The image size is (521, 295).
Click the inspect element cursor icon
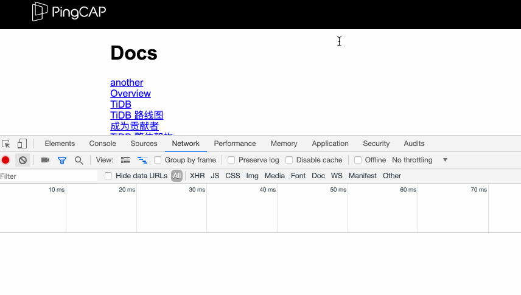tap(6, 144)
